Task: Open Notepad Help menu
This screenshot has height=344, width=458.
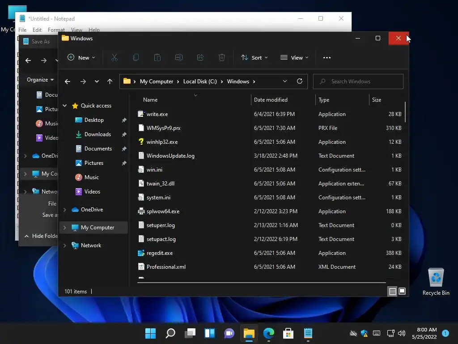Action: [x=94, y=30]
